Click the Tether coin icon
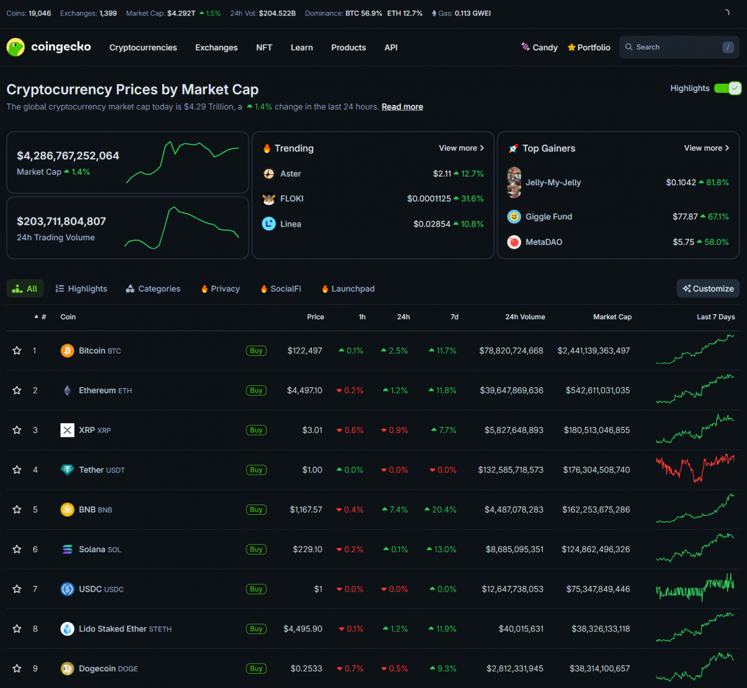The width and height of the screenshot is (747, 688). click(67, 470)
